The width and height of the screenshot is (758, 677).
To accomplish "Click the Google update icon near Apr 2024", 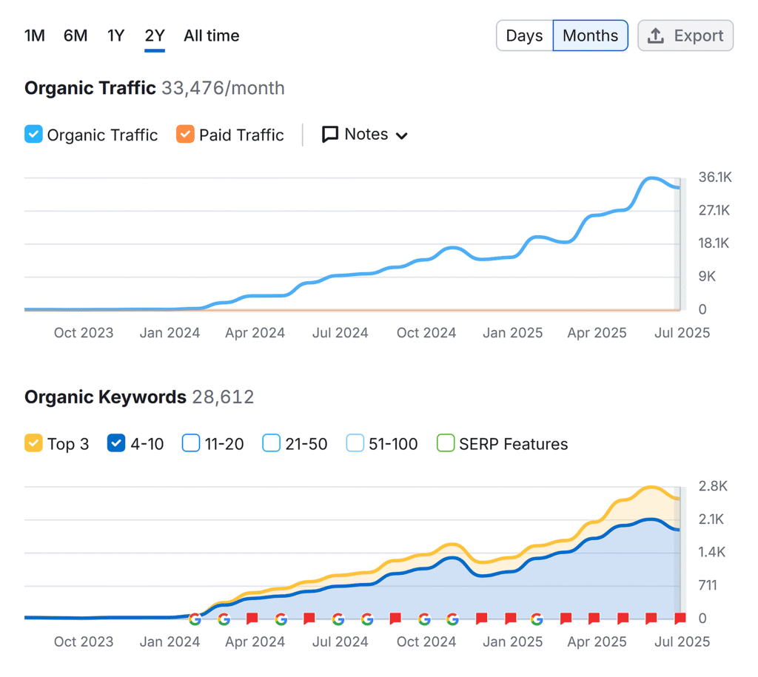I will coord(281,620).
